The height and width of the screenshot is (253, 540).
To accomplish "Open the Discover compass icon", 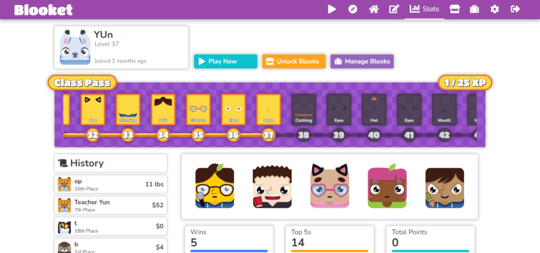I will [353, 9].
